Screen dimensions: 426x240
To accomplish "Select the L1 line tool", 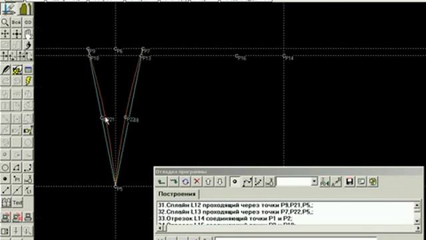I will [x=28, y=190].
